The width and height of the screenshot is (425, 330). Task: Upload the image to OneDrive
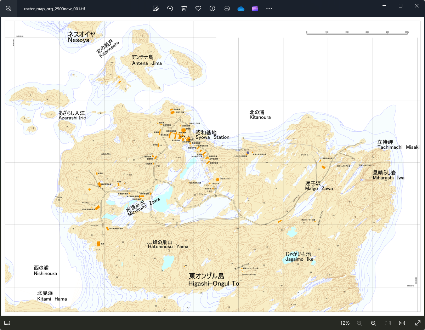click(x=241, y=8)
